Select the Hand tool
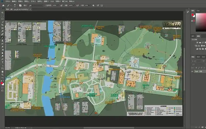206x129 pixels. pyautogui.click(x=2, y=71)
